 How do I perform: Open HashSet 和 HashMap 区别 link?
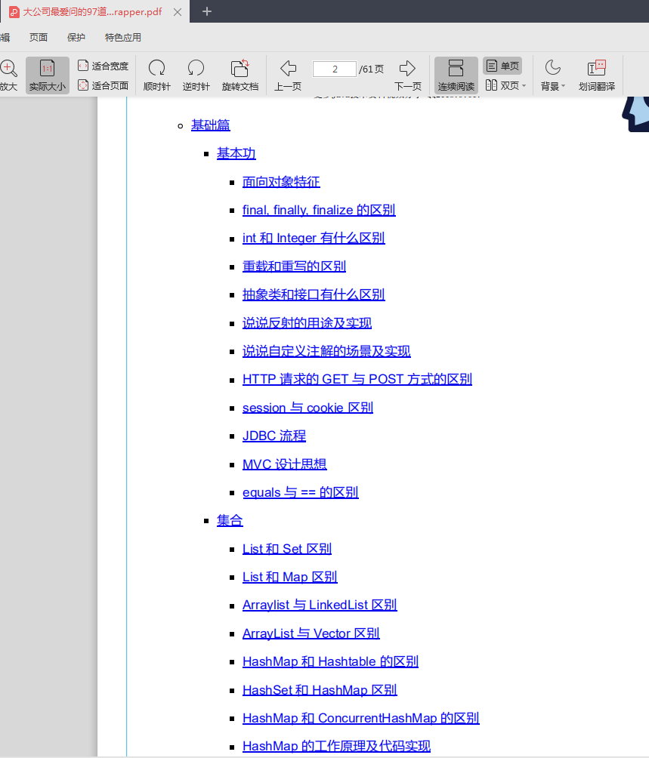(x=320, y=690)
